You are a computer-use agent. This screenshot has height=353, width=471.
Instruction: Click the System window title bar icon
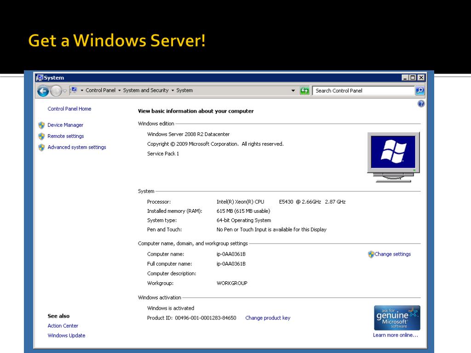click(x=40, y=77)
